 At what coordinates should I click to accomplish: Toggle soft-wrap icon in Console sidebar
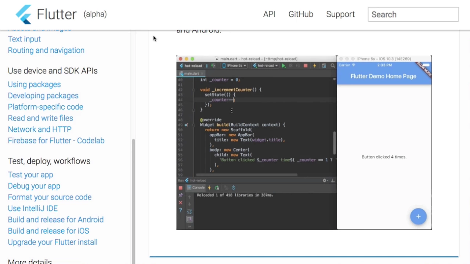point(189,212)
